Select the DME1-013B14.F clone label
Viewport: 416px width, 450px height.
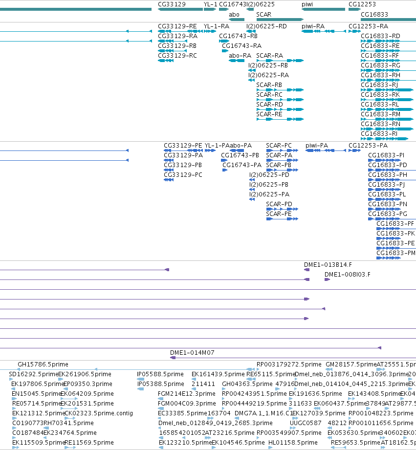point(328,265)
